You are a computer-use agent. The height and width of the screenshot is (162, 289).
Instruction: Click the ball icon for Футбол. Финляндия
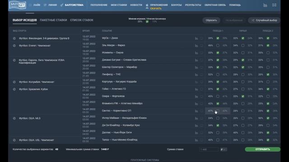tap(14, 38)
